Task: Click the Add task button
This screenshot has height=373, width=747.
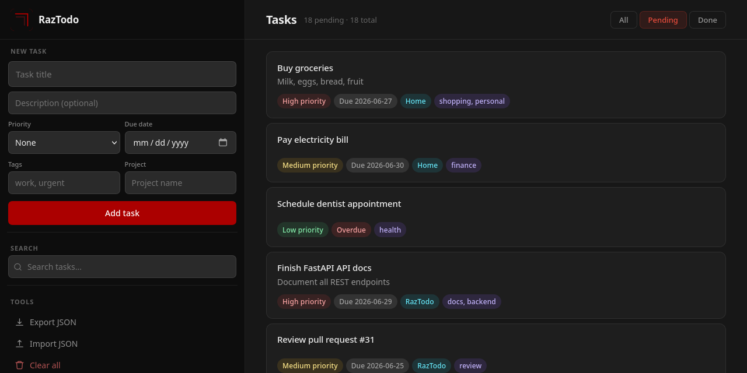Action: (122, 213)
